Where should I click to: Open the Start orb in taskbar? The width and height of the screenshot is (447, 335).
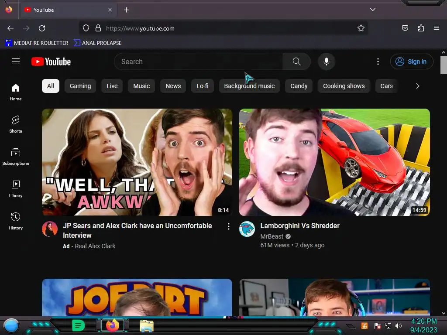11,326
